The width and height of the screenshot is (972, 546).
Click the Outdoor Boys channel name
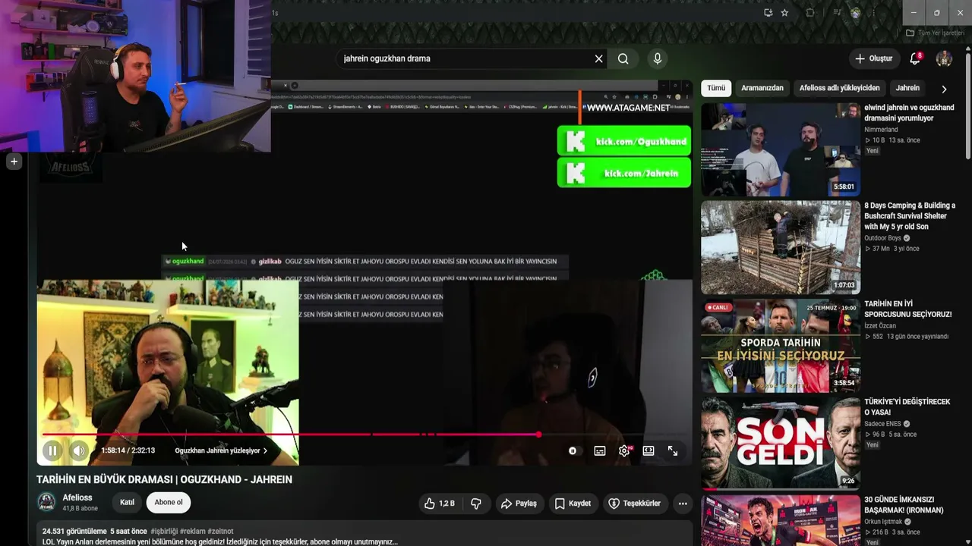pos(882,238)
